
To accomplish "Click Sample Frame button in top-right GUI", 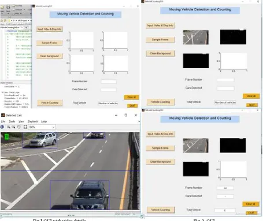I will [x=160, y=40].
